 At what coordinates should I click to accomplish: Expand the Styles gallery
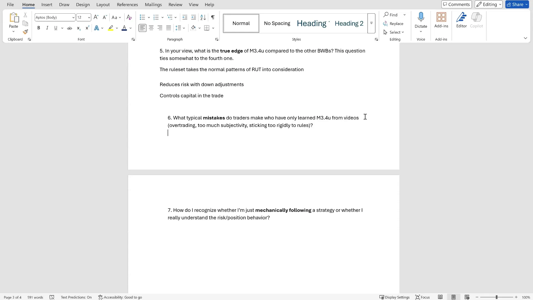[x=371, y=23]
